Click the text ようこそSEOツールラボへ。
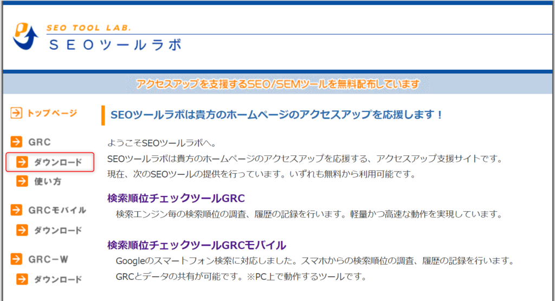 162,143
